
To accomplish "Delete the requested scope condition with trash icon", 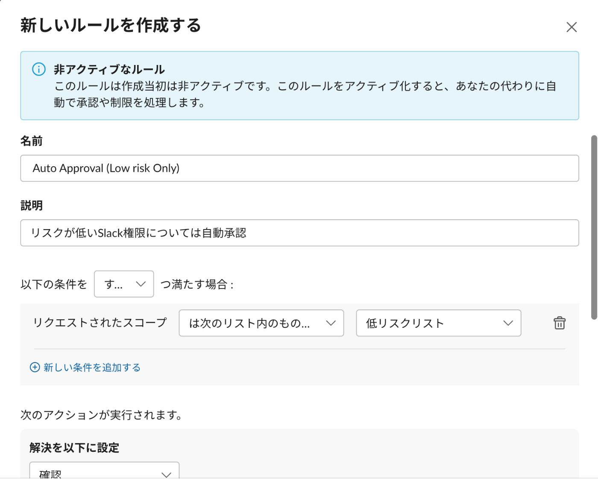I will point(560,323).
